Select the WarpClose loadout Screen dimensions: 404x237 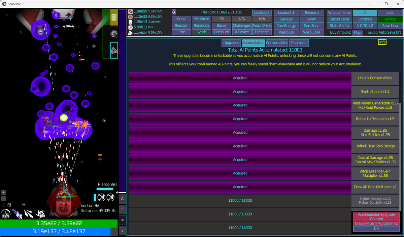pos(312,33)
